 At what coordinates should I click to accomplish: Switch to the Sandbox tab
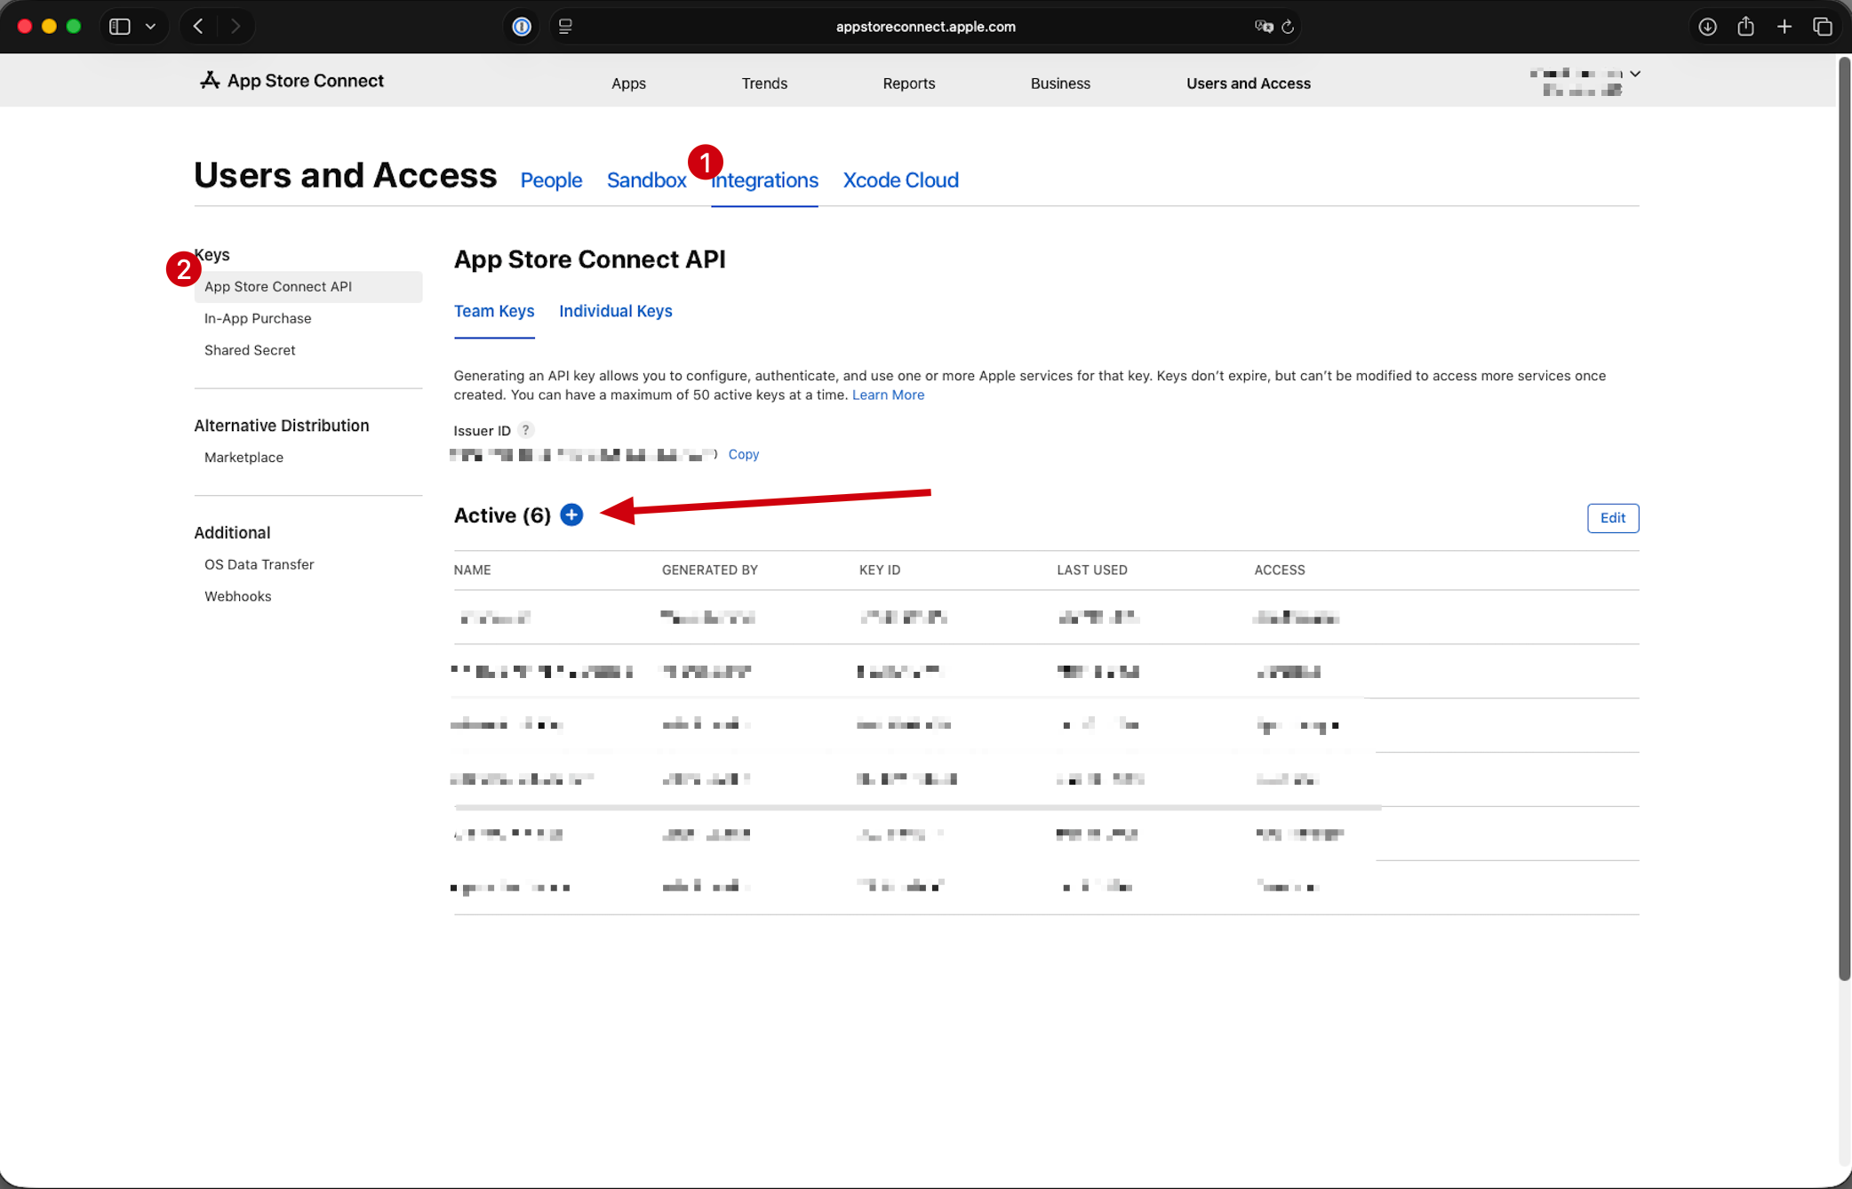tap(646, 180)
